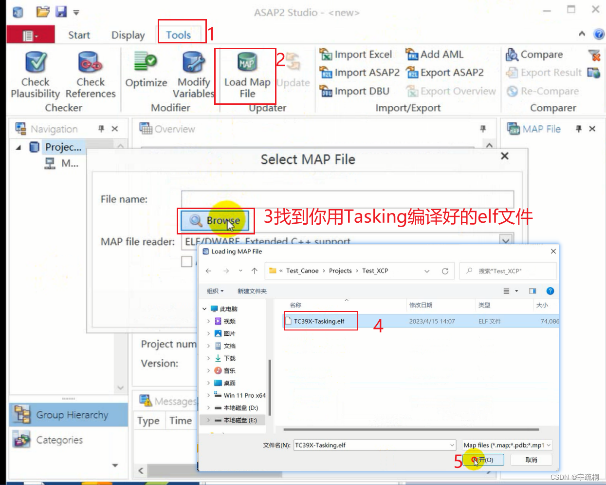This screenshot has height=485, width=606.
Task: Run Check Plausibility tool
Action: click(36, 75)
